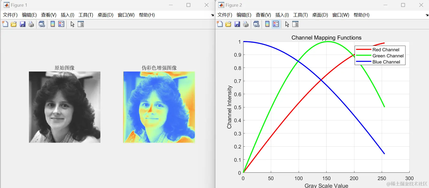Select Edit Plot arrow in Figure 2 toolbar
Screen dimensions: 429x188
pos(287,24)
